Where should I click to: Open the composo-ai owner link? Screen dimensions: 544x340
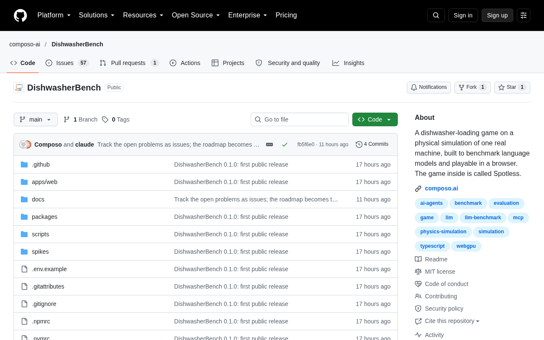point(25,44)
